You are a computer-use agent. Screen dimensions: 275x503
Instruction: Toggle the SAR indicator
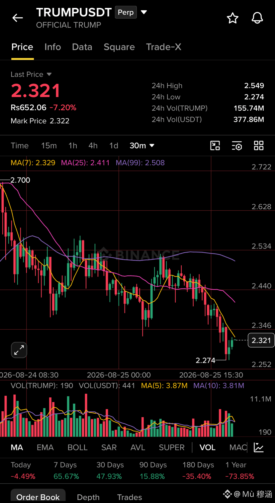coord(109,448)
